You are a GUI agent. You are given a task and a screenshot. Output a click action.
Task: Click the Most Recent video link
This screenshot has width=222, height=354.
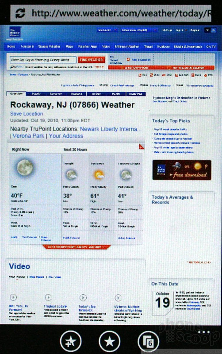(37, 277)
